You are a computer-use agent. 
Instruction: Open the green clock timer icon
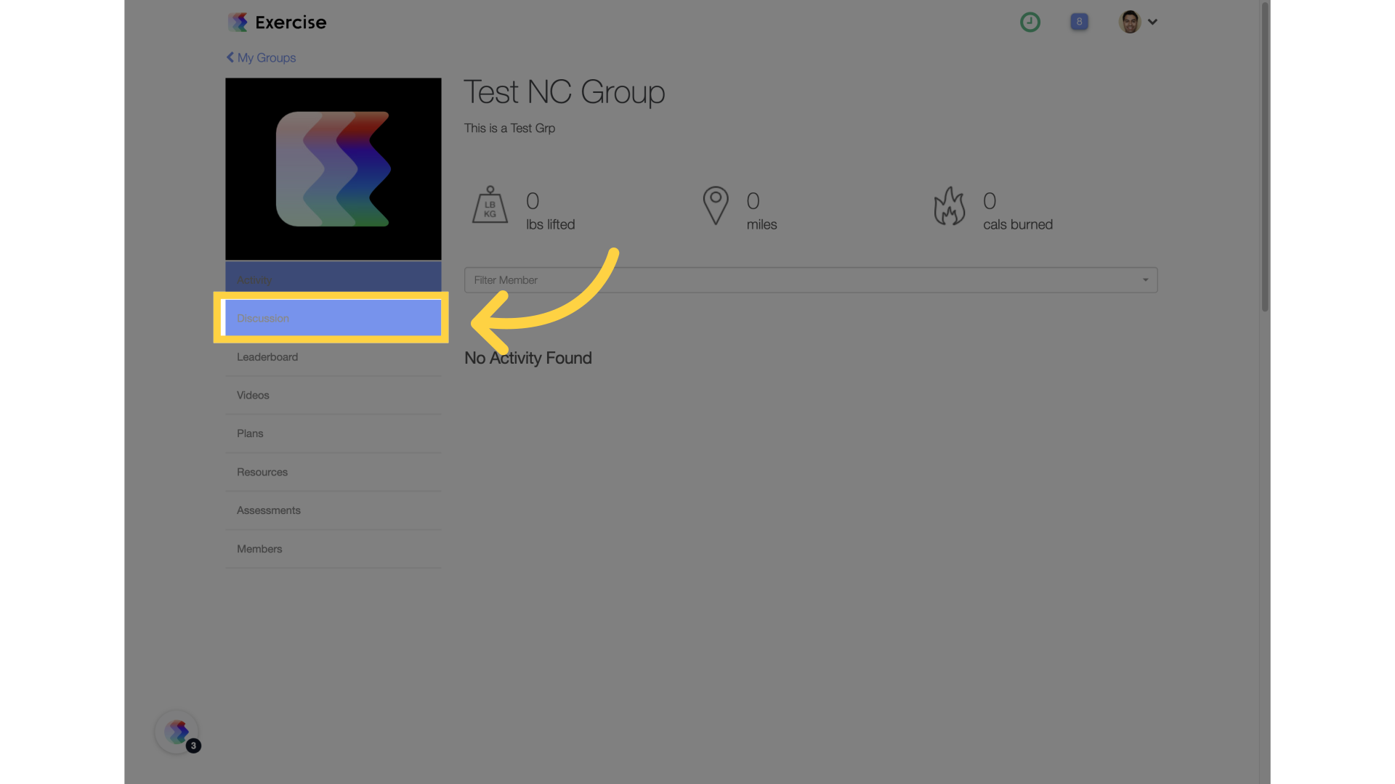(1030, 22)
